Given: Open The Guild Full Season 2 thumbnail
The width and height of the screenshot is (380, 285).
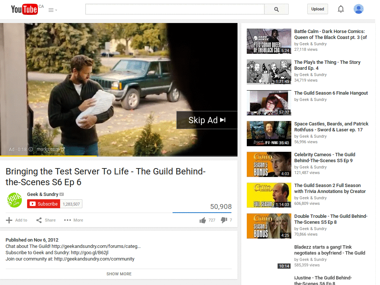Looking at the screenshot, I should [x=269, y=195].
